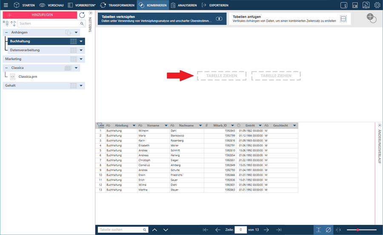Viewport: 383px width, 235px height.
Task: Click the Datenverarbeitung grid icon
Action: coord(73,50)
